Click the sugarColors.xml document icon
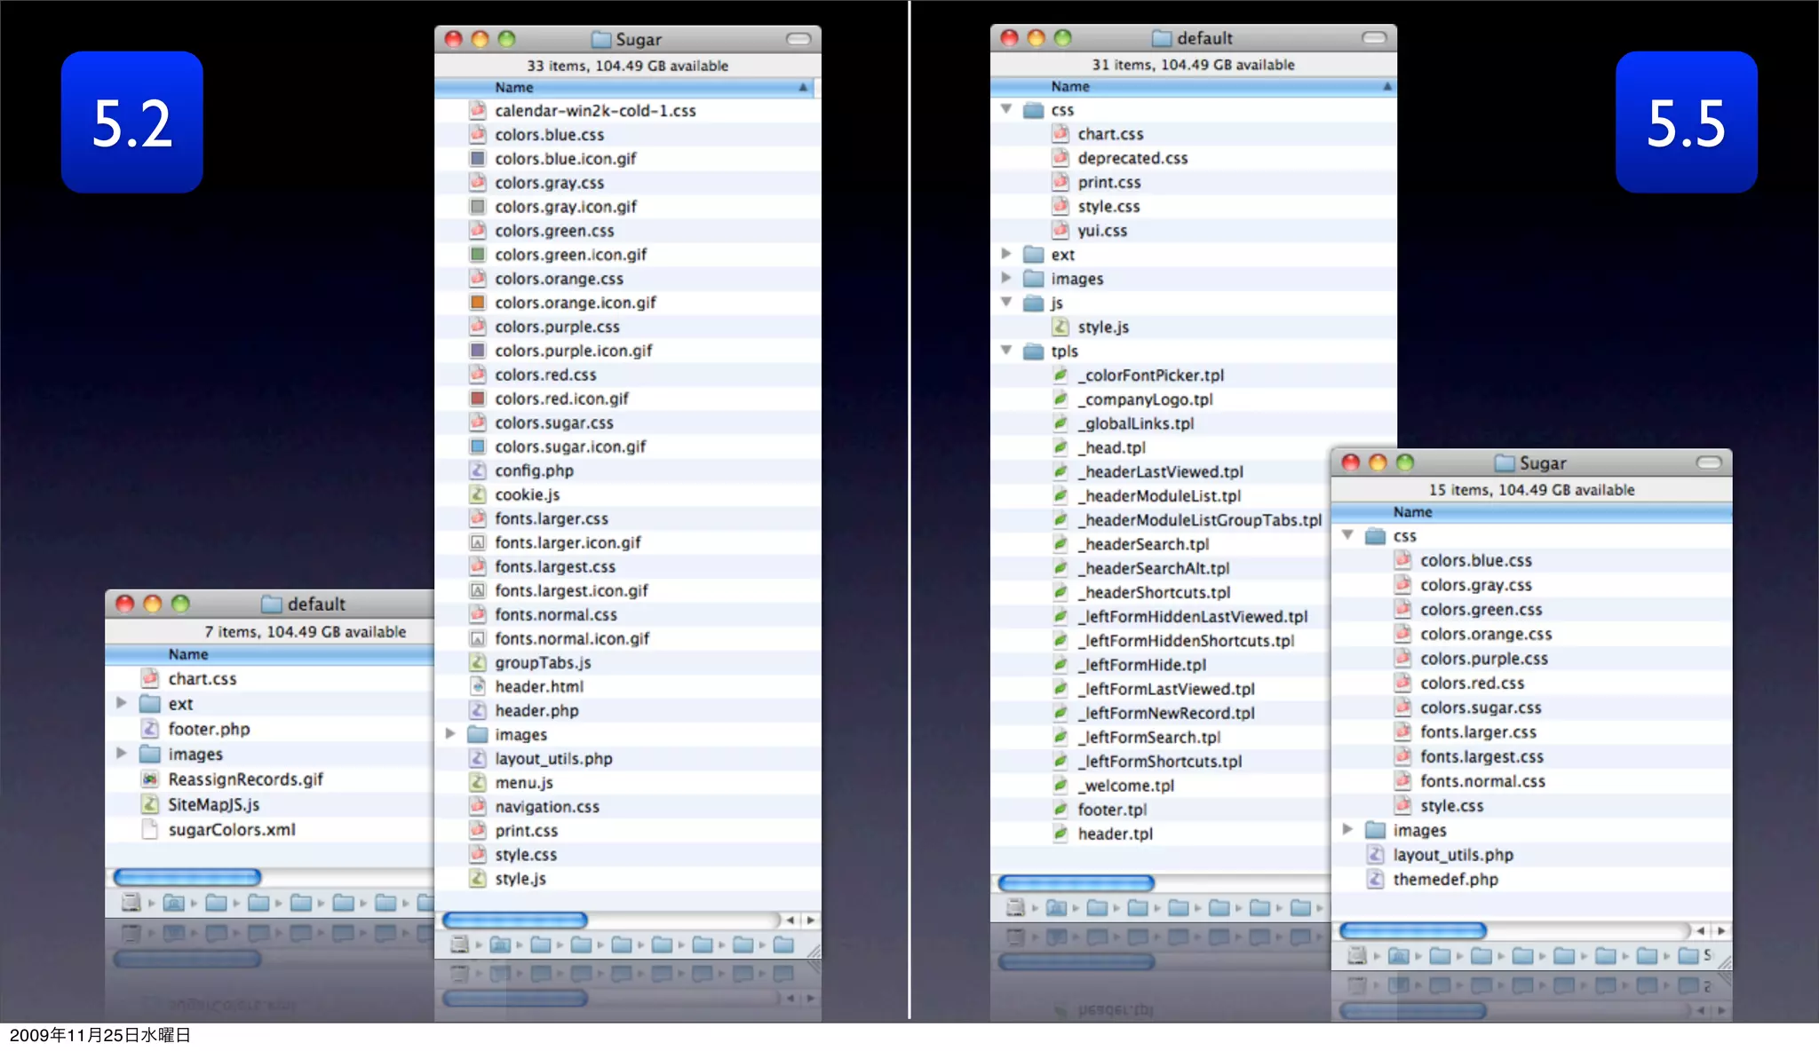 pyautogui.click(x=151, y=829)
